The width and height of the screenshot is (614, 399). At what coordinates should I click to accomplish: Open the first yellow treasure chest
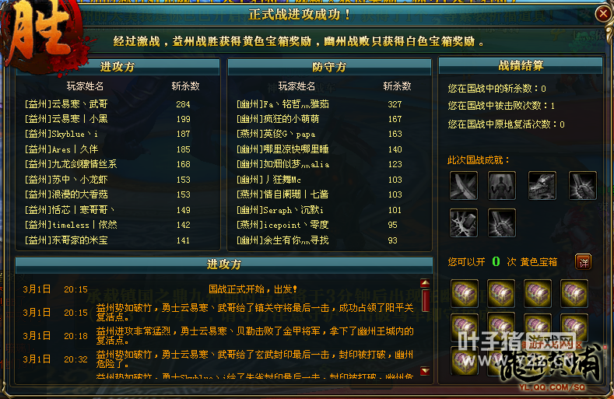(x=465, y=293)
